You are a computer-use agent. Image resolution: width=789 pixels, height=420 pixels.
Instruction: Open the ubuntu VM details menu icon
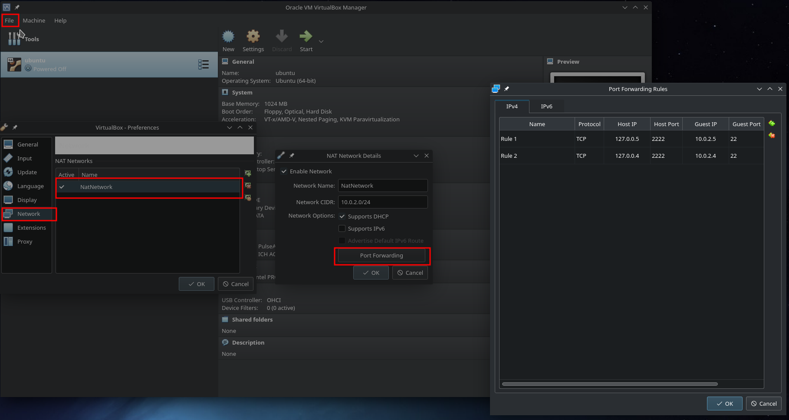point(203,65)
